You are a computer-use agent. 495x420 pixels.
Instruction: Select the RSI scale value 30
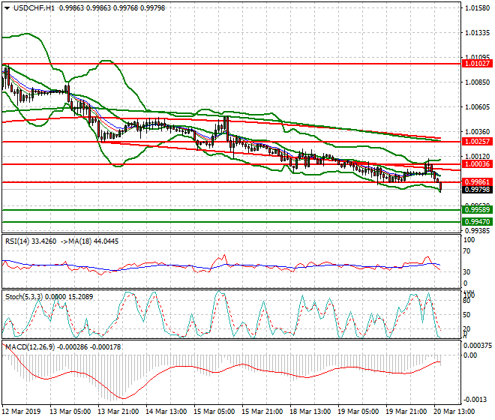pos(466,272)
